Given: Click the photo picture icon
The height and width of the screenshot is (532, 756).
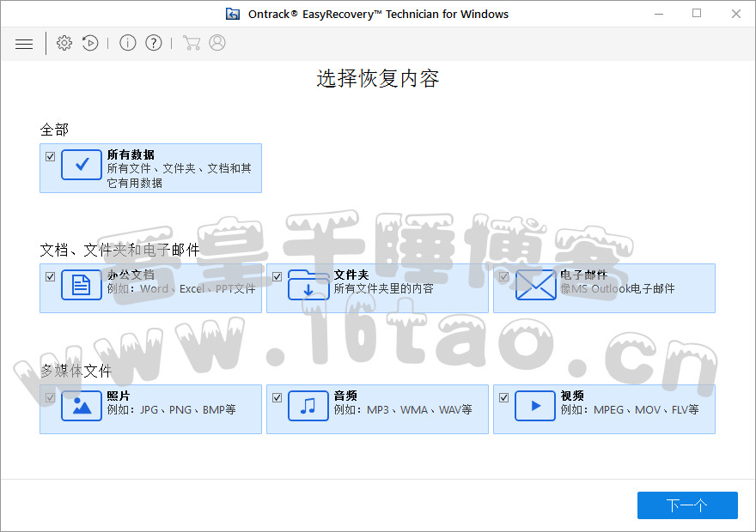Looking at the screenshot, I should click(x=82, y=406).
